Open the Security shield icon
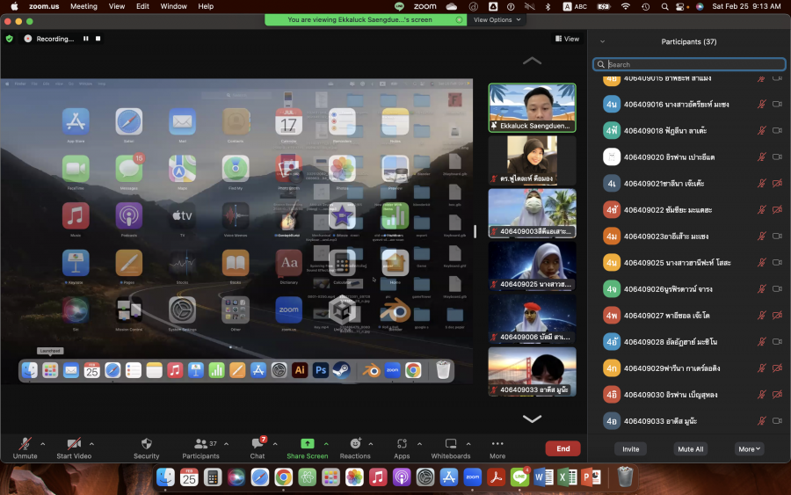This screenshot has height=495, width=791. (147, 445)
